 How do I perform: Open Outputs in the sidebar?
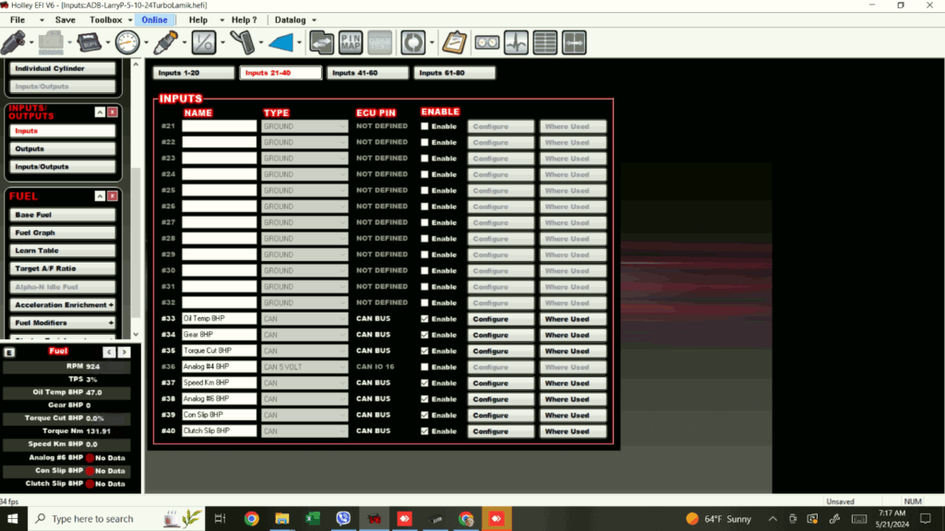[63, 148]
